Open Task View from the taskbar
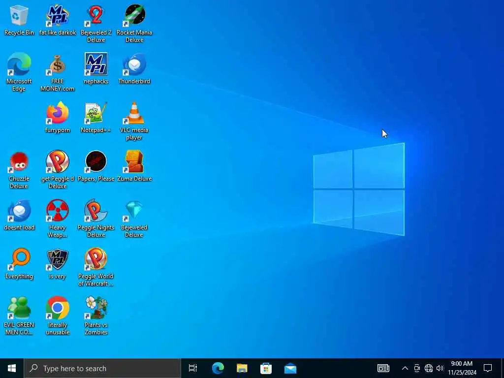 click(193, 368)
